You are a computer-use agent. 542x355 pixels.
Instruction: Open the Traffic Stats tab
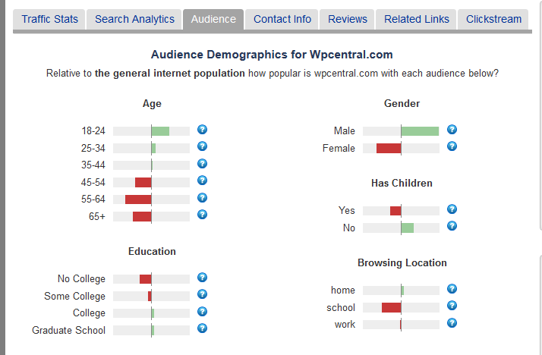pos(49,19)
